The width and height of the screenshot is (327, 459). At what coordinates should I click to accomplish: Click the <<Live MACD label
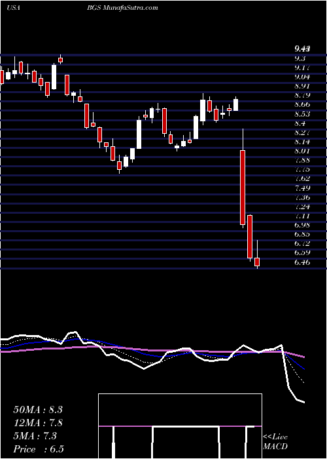[275, 442]
